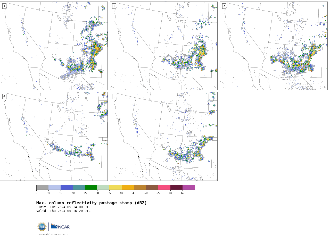330x237 pixels.
Task: Click the maroon 60-65 dBZ swatch
Action: pos(177,187)
